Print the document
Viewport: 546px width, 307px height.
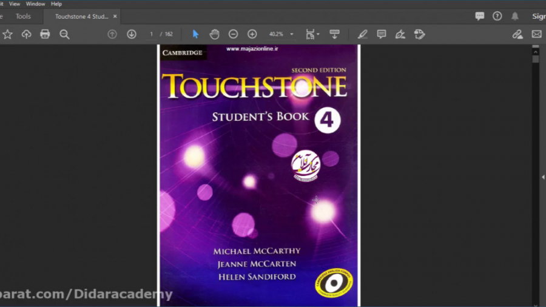(45, 34)
